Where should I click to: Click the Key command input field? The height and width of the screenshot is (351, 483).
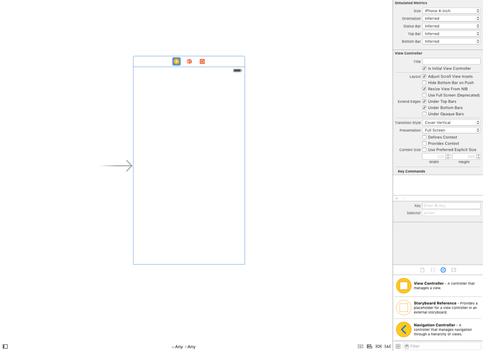click(x=451, y=205)
